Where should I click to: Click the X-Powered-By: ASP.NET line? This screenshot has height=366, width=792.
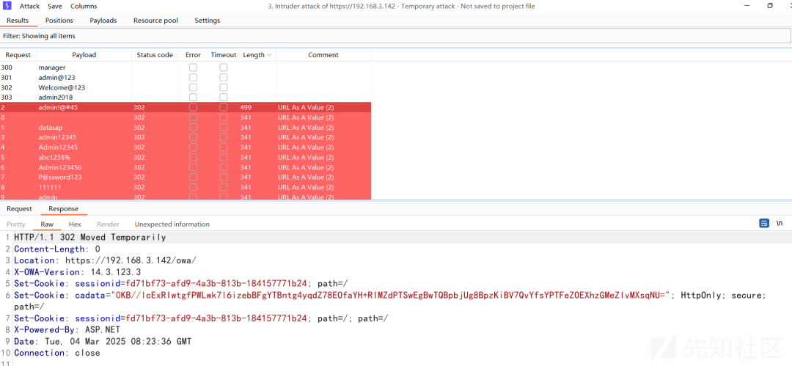pyautogui.click(x=67, y=329)
